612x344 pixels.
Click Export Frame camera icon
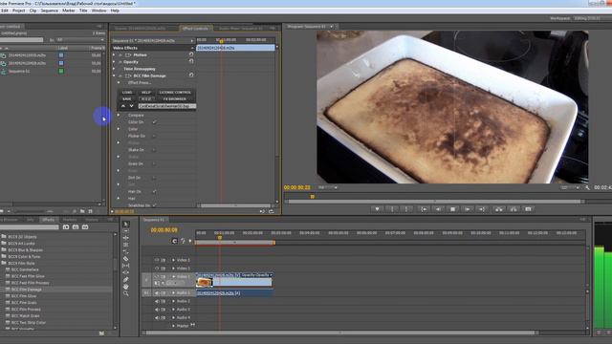point(528,209)
